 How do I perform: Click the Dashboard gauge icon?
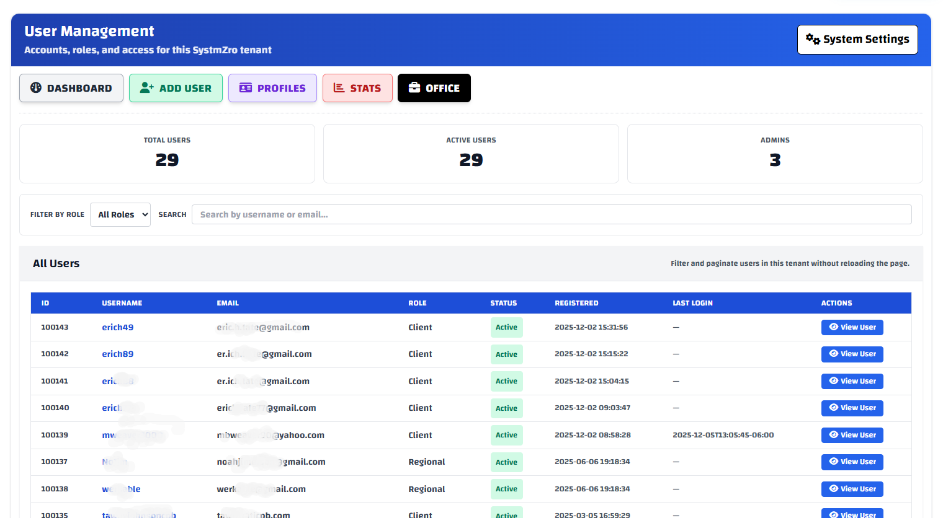click(x=36, y=88)
